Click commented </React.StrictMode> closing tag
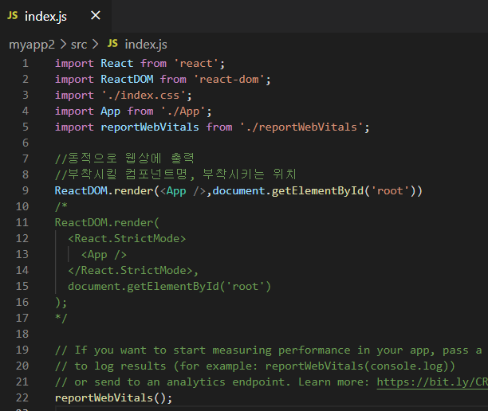The height and width of the screenshot is (411, 488). pyautogui.click(x=131, y=271)
